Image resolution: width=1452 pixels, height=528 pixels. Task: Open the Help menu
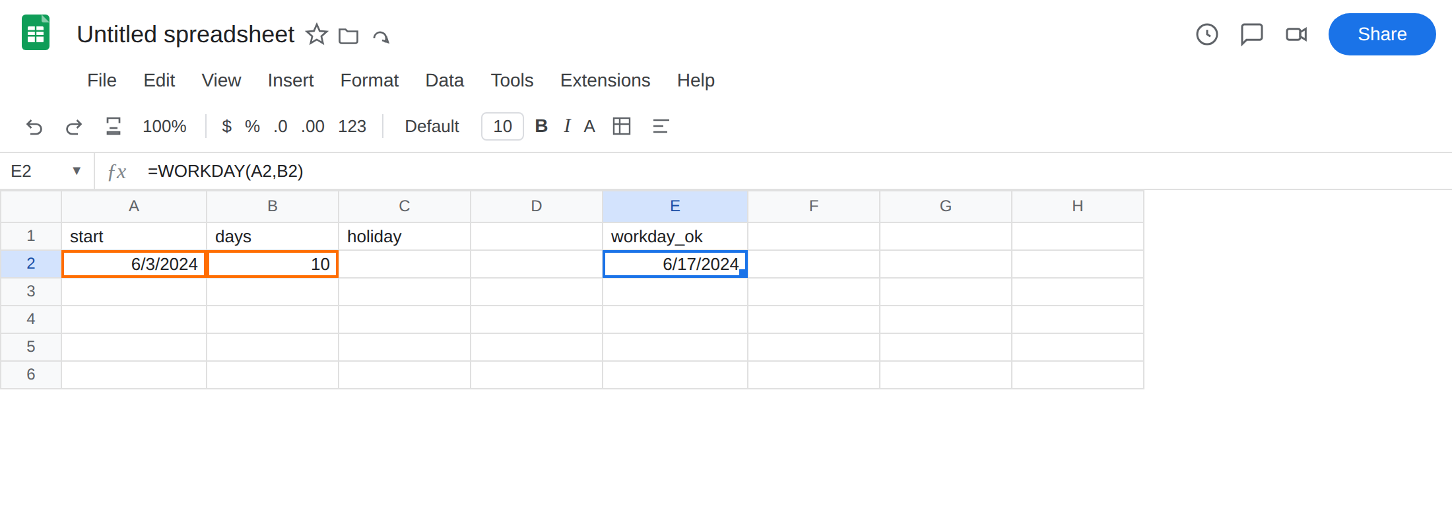pos(696,81)
